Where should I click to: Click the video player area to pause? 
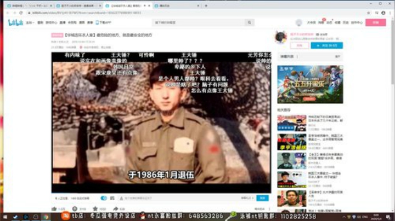click(161, 123)
